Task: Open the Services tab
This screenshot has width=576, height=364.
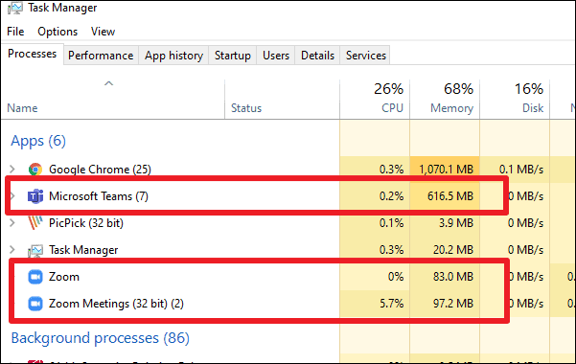Action: pos(366,56)
